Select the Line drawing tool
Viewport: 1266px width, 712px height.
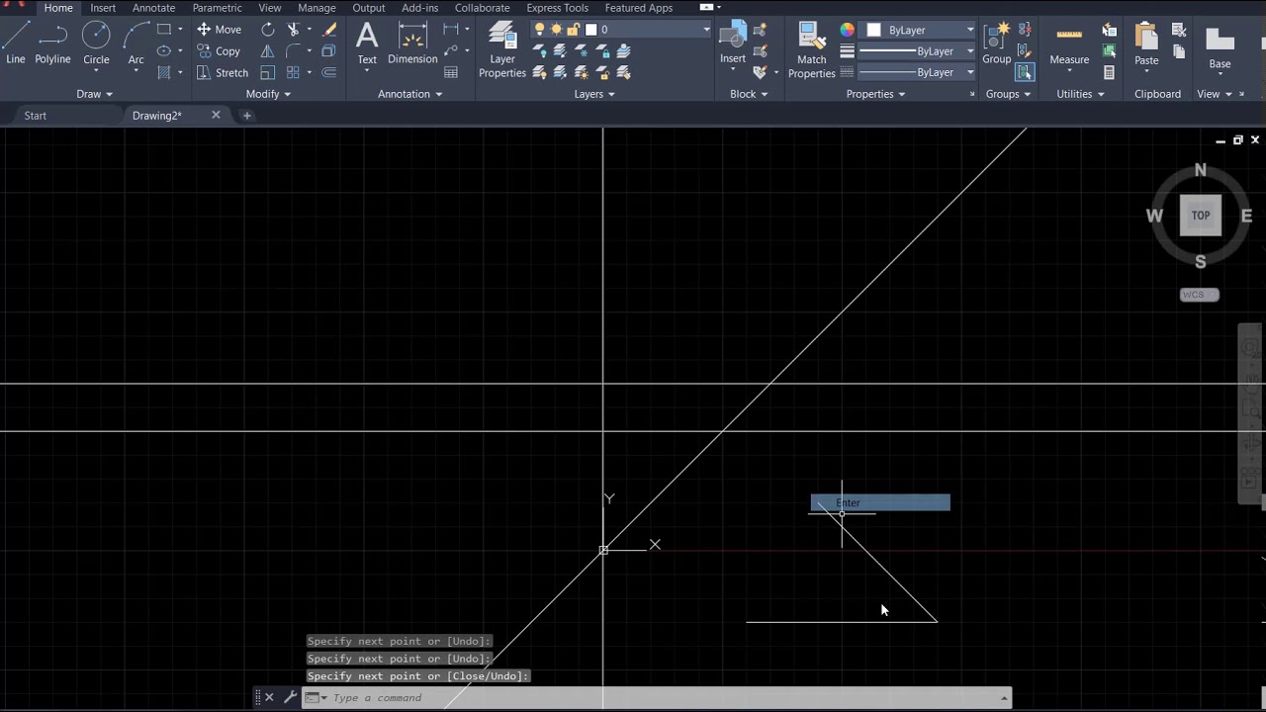pyautogui.click(x=15, y=44)
